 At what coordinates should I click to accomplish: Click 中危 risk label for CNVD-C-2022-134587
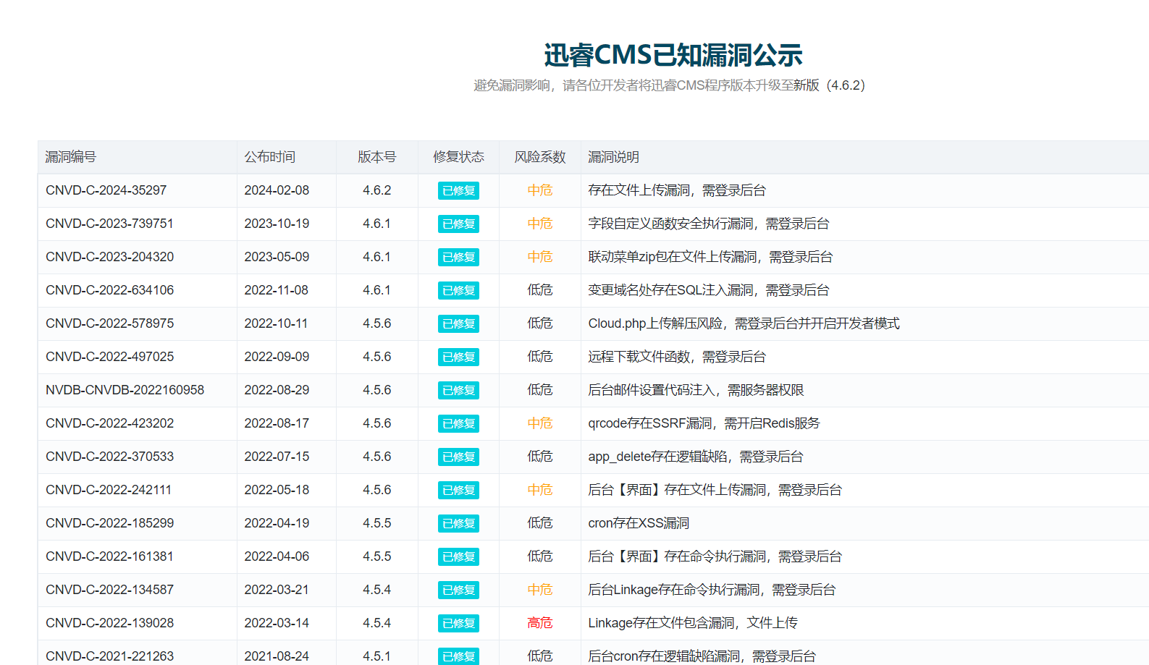coord(539,590)
